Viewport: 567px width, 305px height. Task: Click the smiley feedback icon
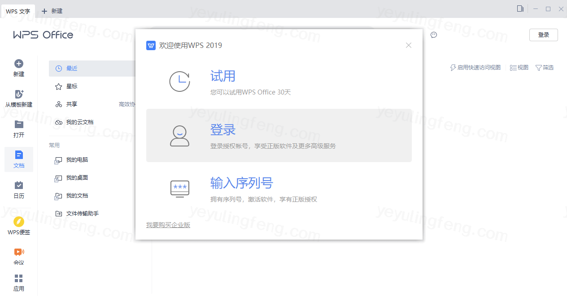[x=434, y=35]
